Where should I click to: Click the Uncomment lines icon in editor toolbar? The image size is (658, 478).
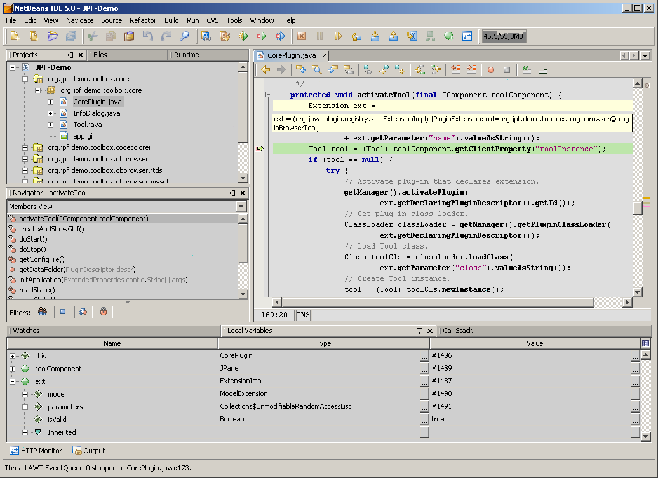(x=542, y=70)
